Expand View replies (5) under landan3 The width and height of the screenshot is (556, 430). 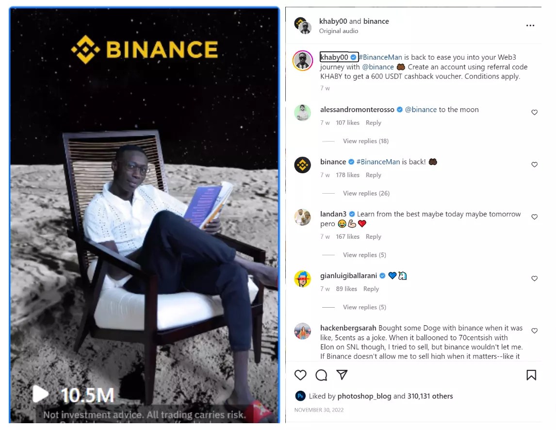point(364,255)
